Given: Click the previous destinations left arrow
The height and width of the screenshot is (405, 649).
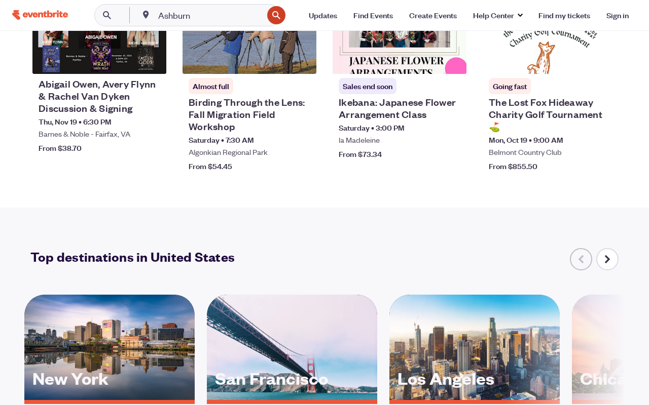Looking at the screenshot, I should 581,259.
